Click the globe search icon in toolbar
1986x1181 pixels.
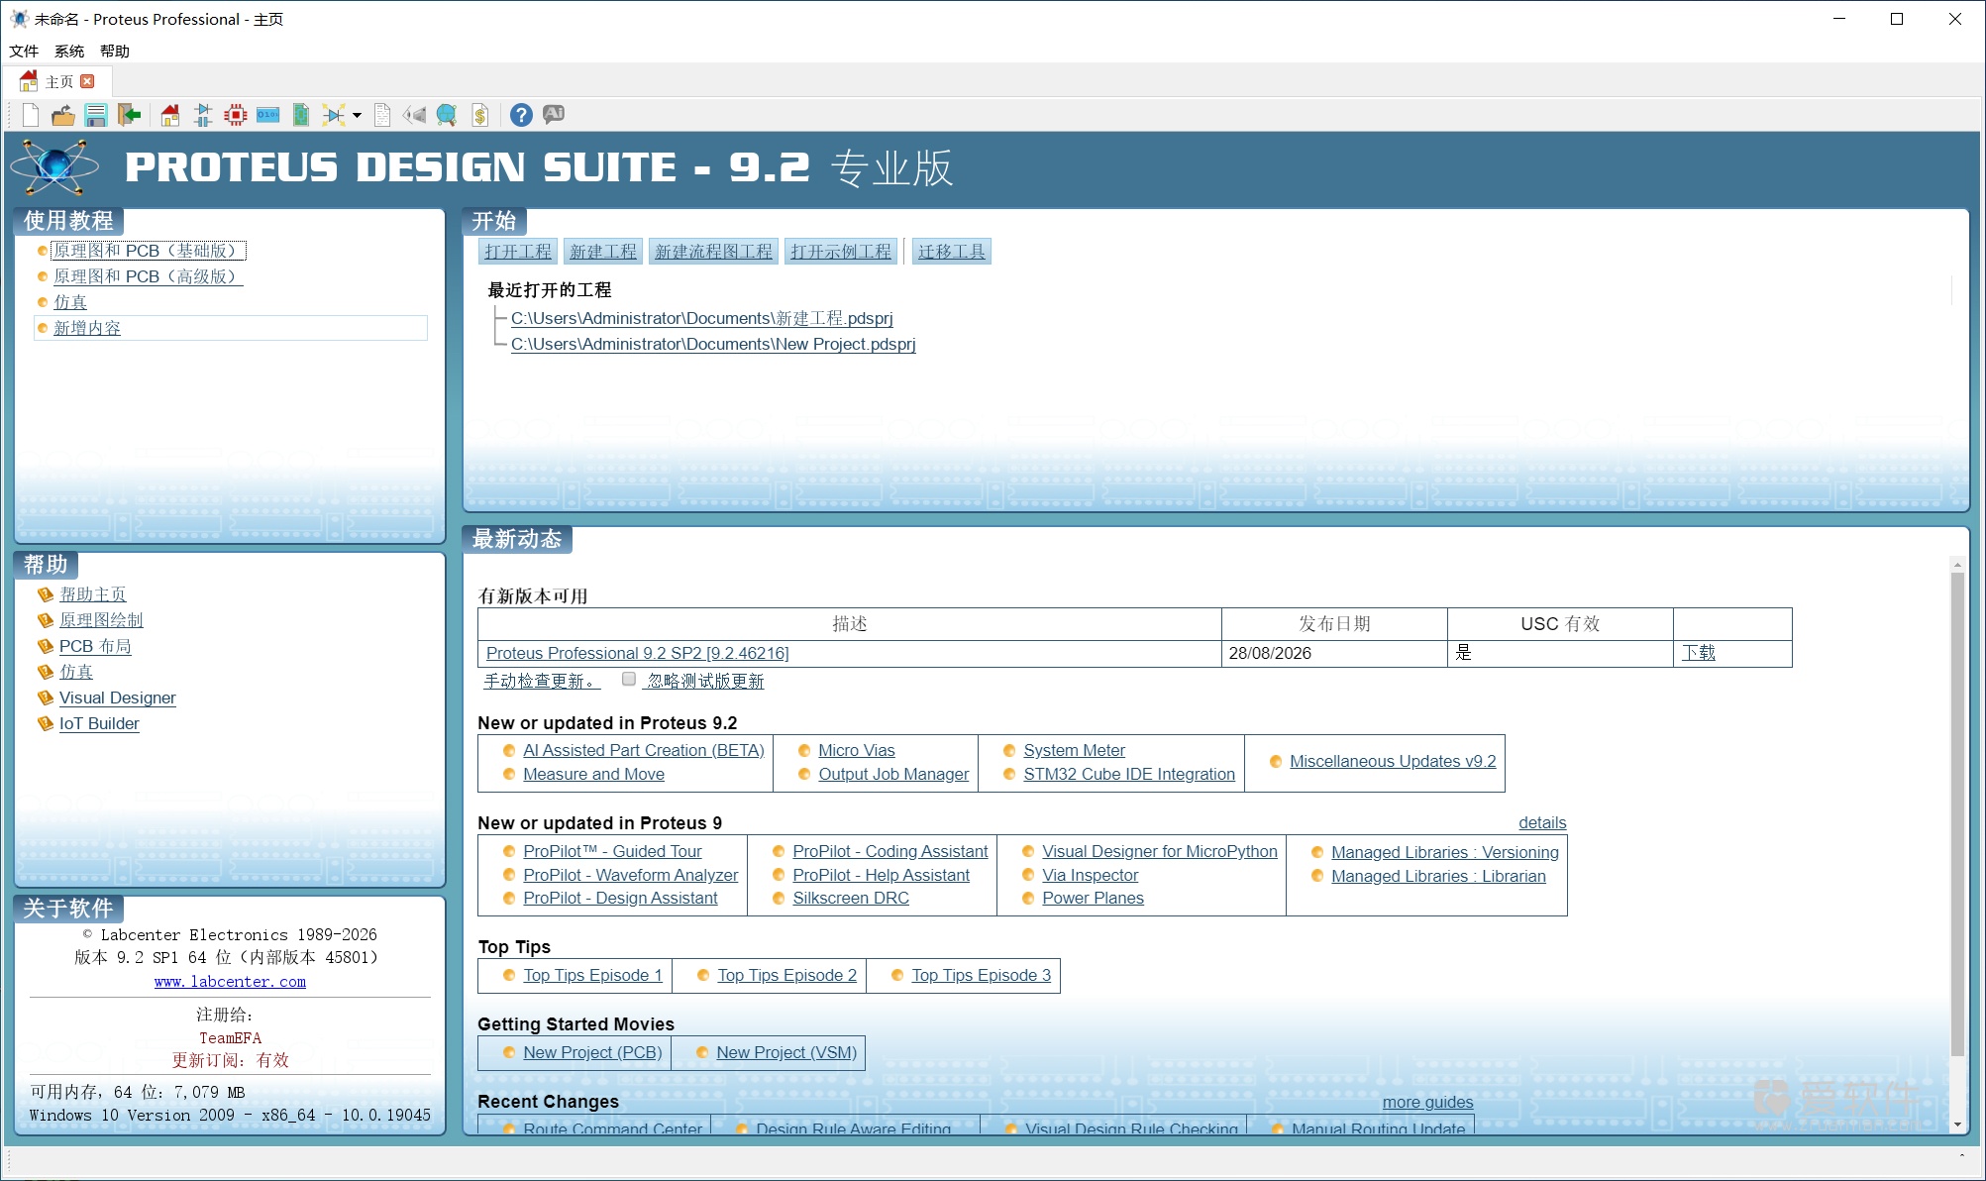coord(447,115)
